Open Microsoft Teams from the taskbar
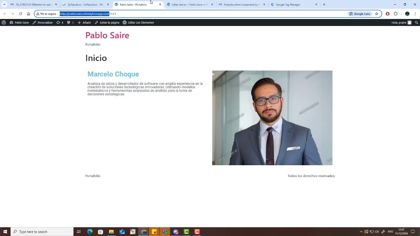This screenshot has width=420, height=236. pos(165,232)
